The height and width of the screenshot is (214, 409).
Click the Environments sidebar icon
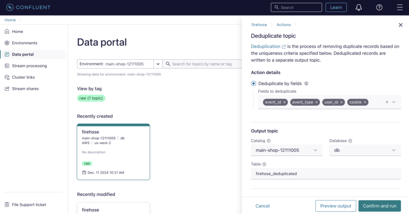[x=7, y=43]
